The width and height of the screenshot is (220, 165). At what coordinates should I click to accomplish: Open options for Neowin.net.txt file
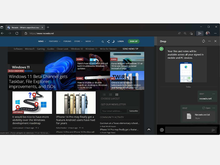(214, 108)
